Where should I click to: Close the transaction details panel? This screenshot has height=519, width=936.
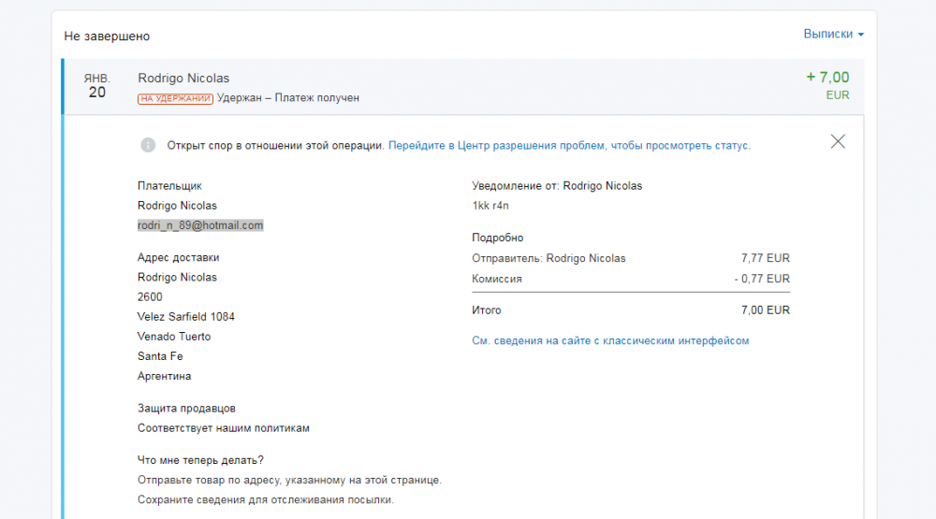[838, 142]
